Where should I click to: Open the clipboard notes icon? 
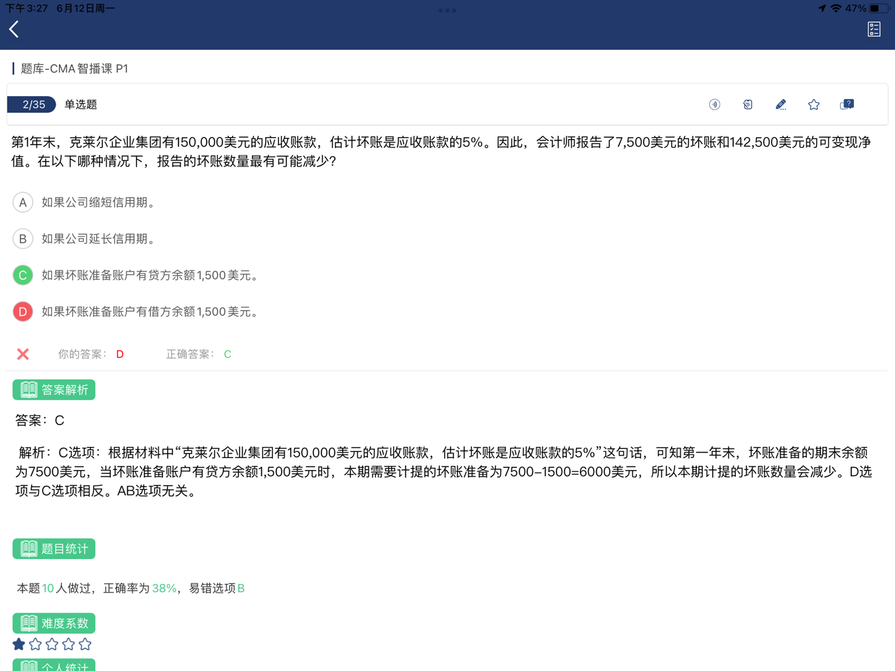[747, 105]
